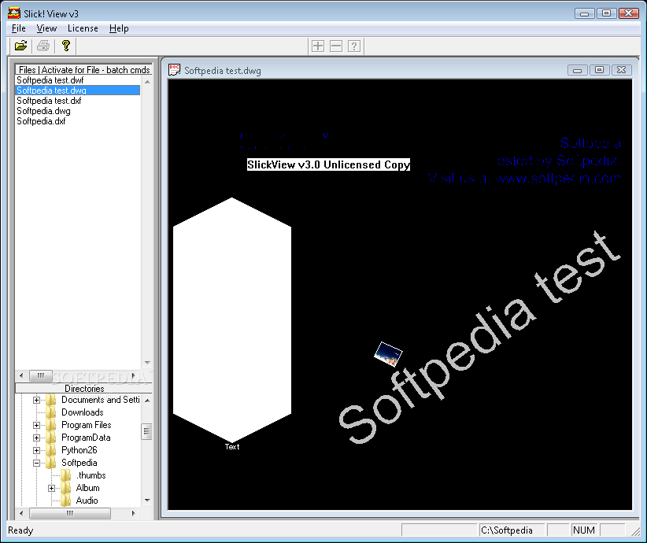Select the Documents and Setti directory

[x=100, y=400]
